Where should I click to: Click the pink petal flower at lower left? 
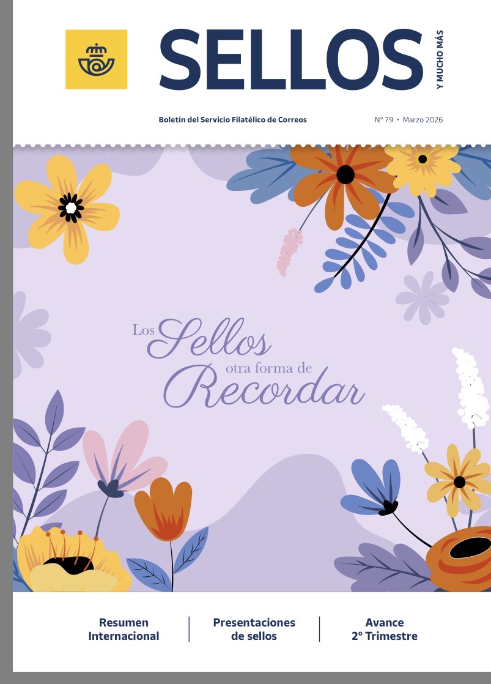[x=124, y=458]
